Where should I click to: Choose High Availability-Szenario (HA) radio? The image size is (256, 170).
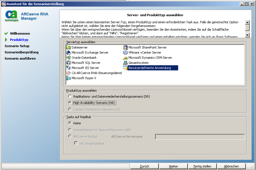[x=70, y=102]
